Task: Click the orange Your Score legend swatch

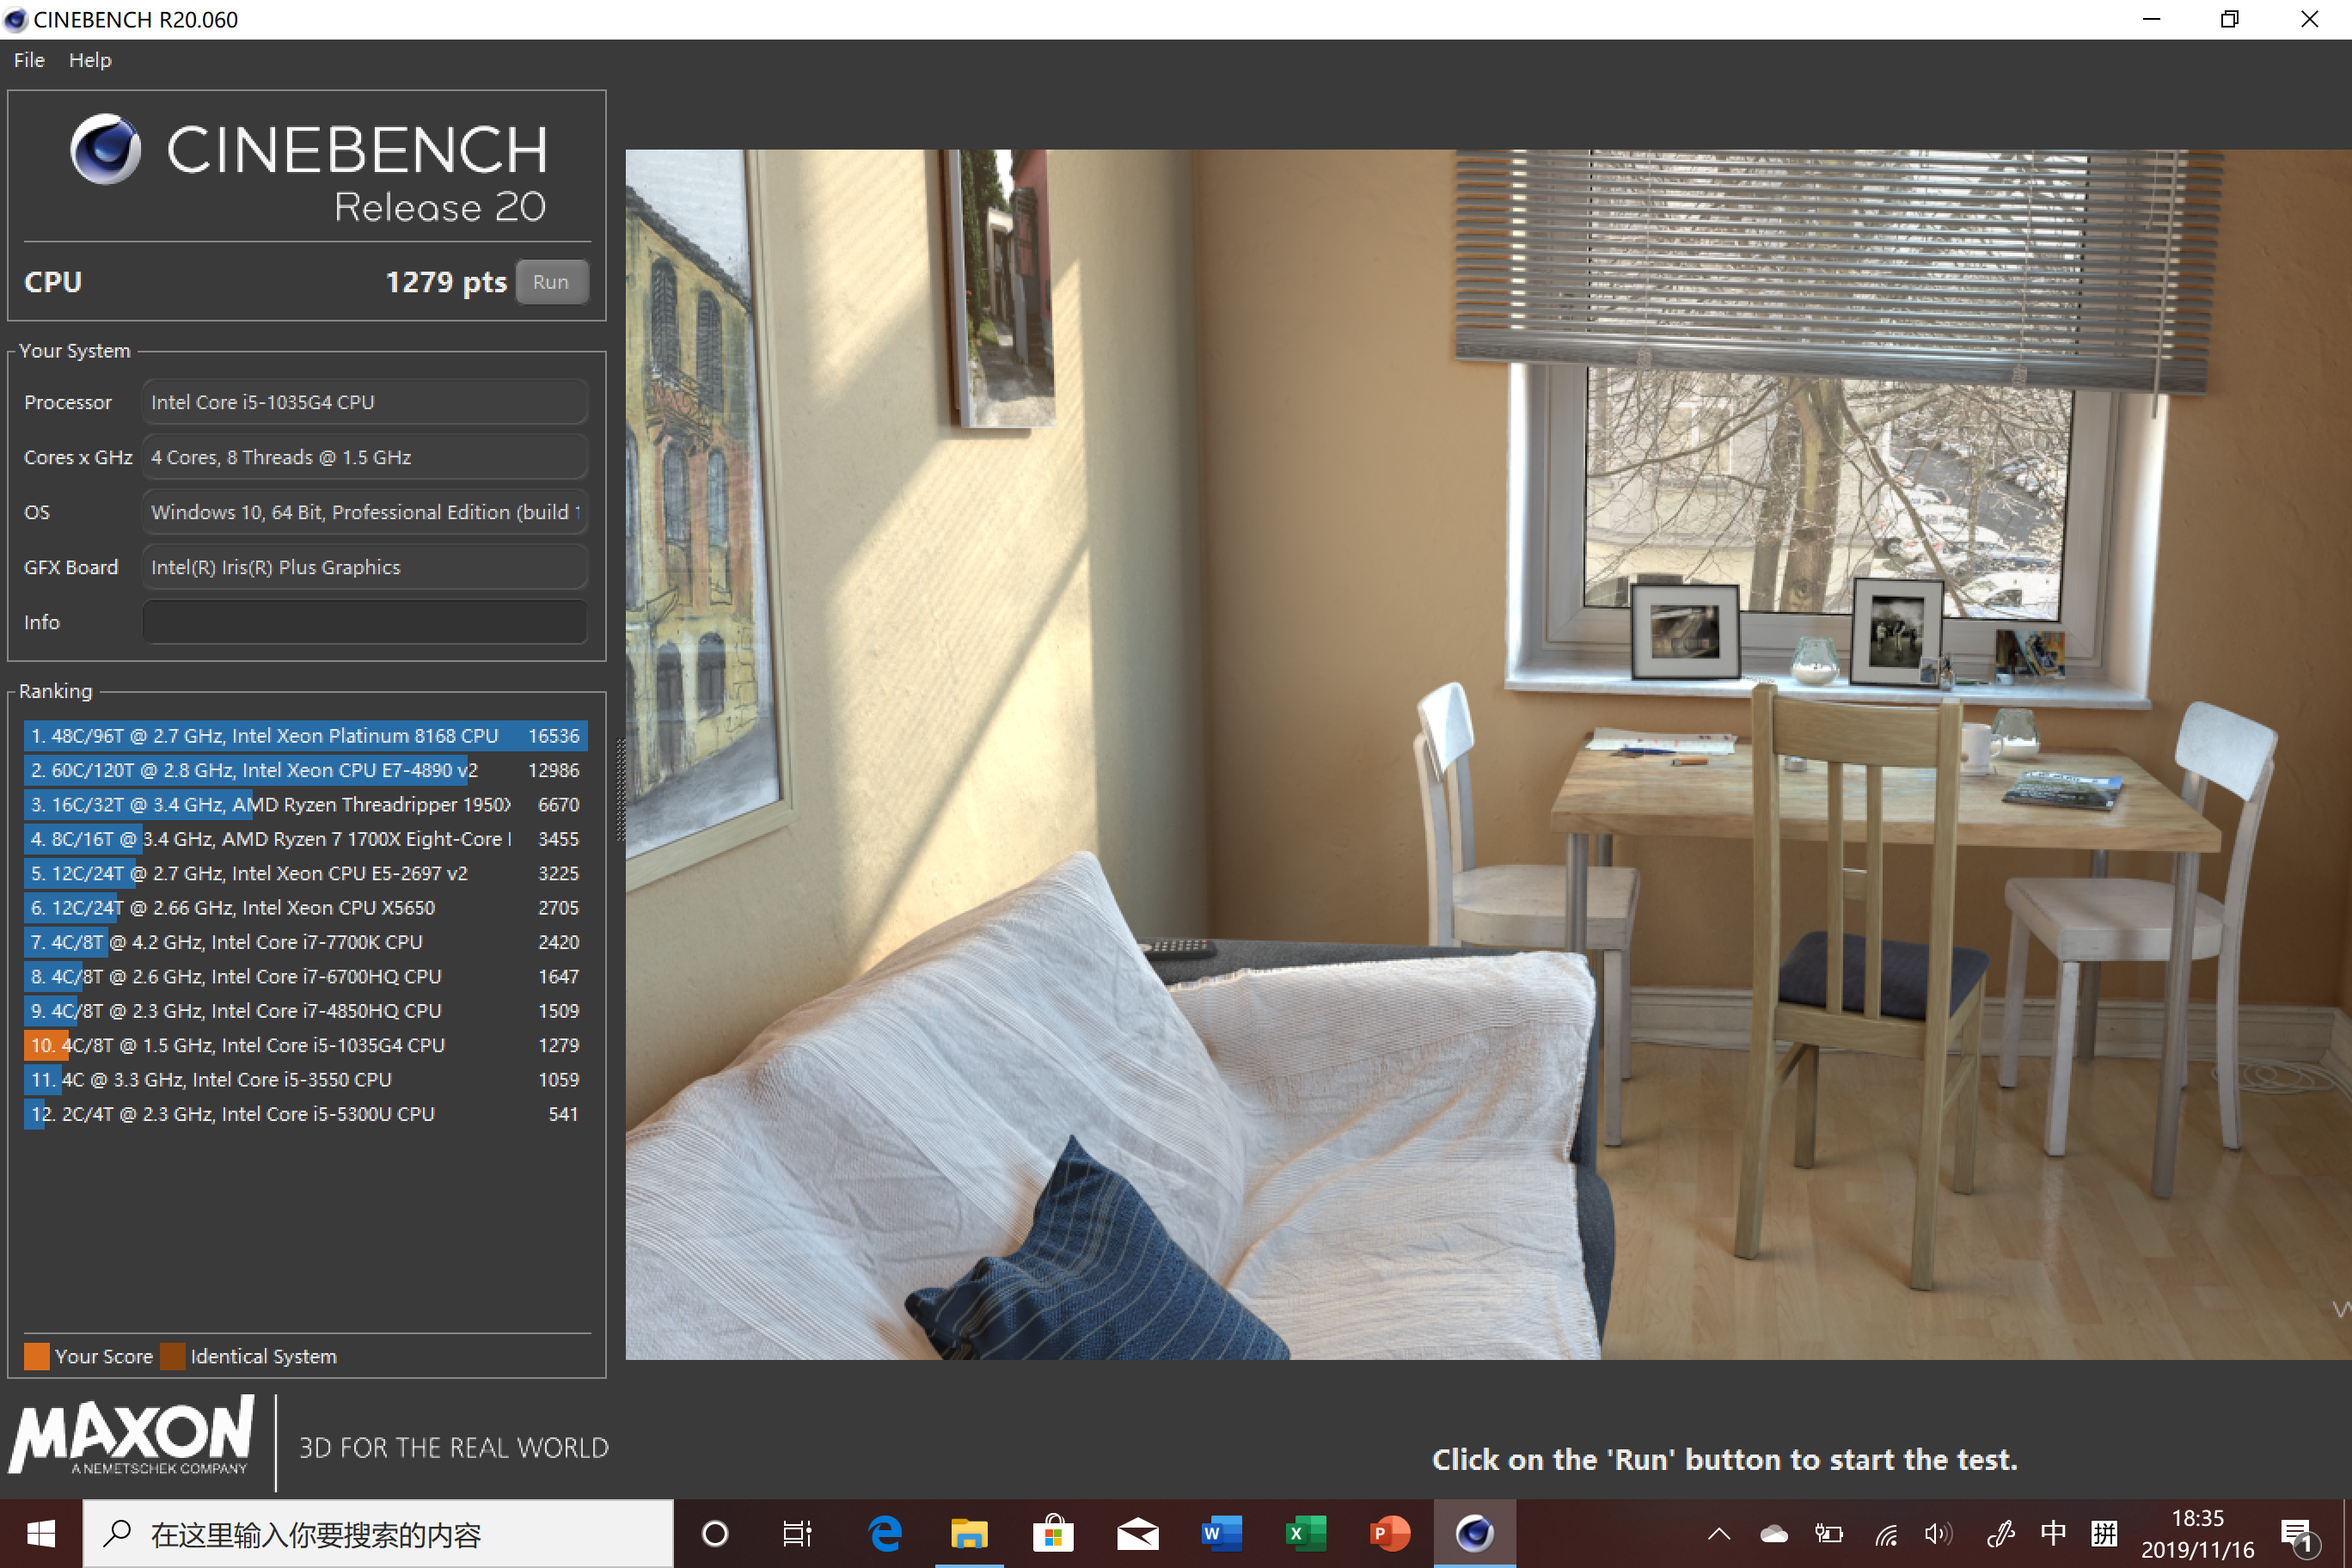Action: coord(37,1356)
